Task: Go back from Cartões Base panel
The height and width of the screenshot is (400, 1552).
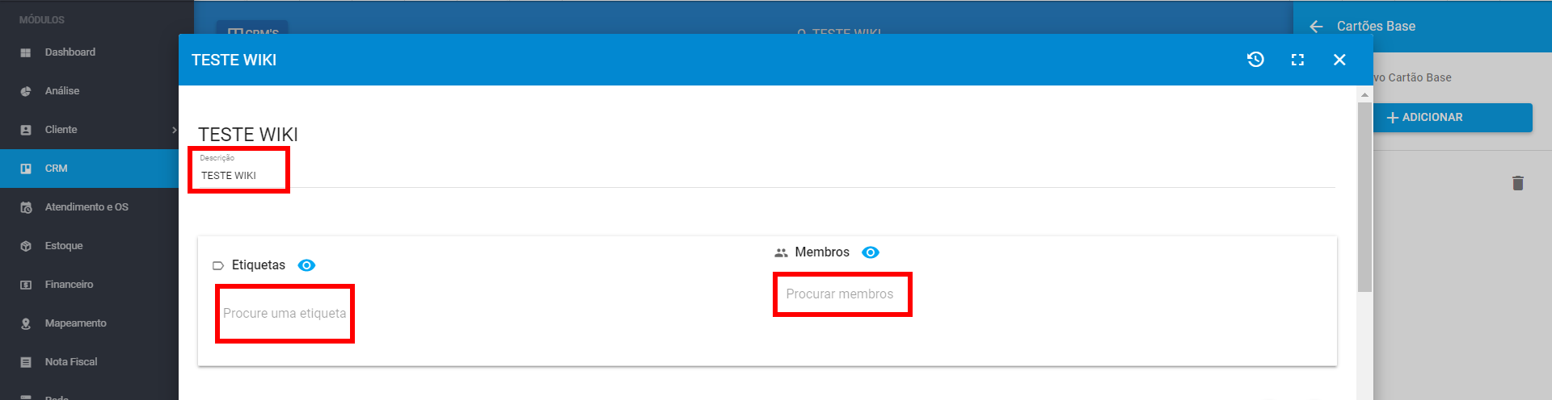Action: click(x=1316, y=27)
